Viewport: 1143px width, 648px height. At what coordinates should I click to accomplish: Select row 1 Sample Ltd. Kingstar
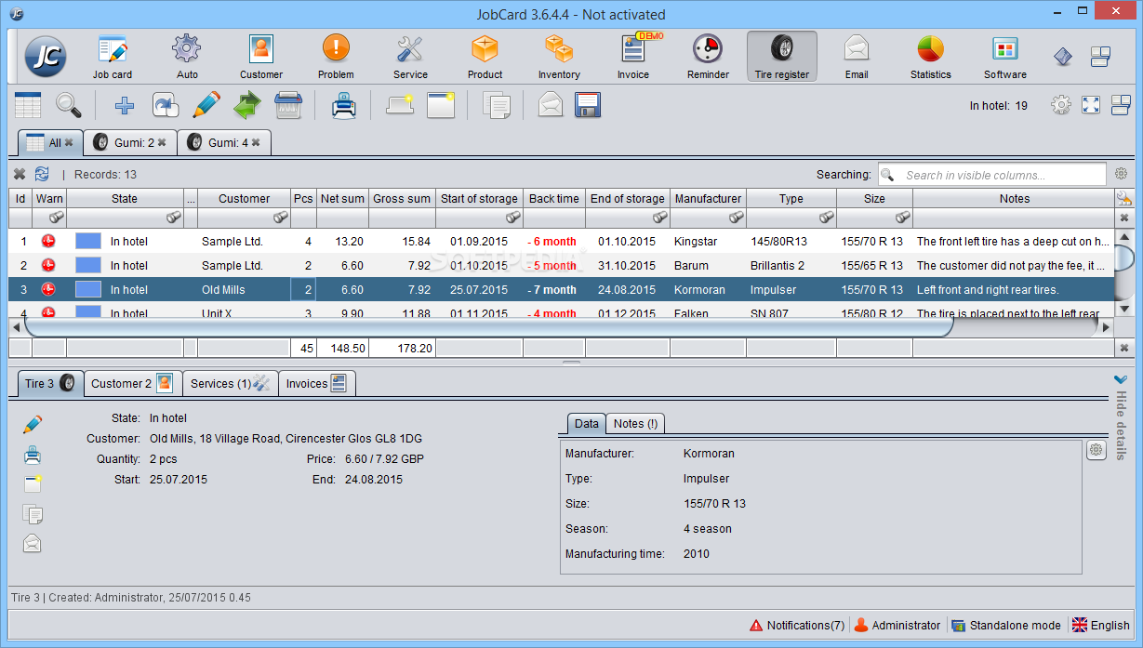(x=561, y=241)
